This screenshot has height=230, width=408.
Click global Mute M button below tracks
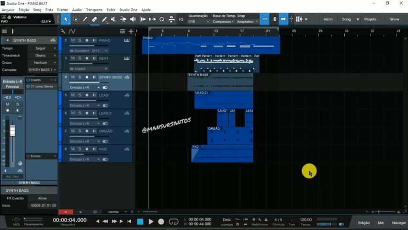[x=66, y=212]
